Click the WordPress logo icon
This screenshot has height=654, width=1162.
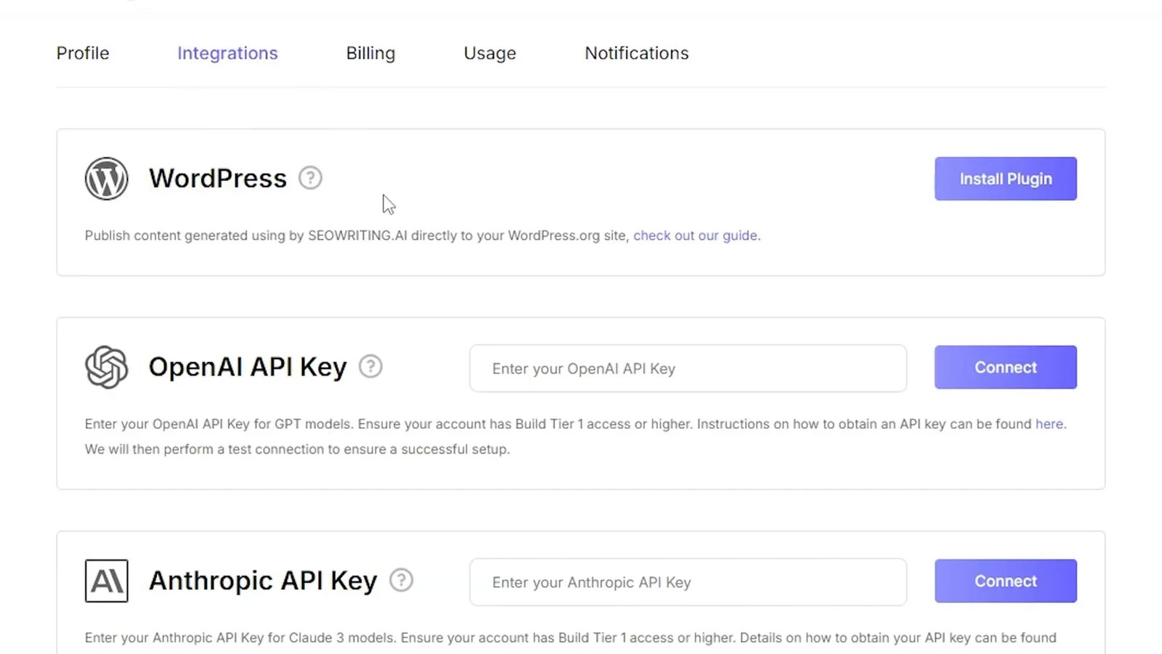coord(106,178)
